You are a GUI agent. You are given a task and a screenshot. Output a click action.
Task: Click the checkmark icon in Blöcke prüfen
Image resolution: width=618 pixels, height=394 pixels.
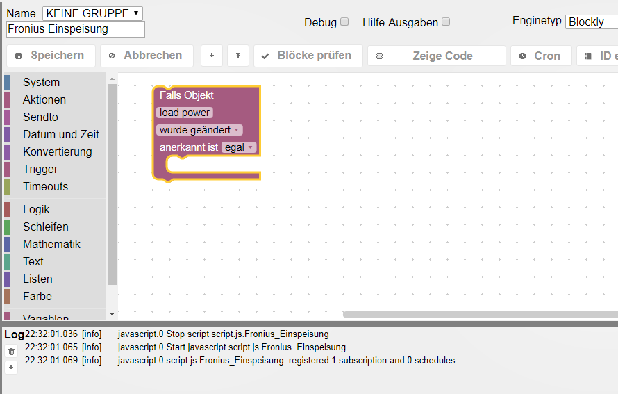click(265, 56)
